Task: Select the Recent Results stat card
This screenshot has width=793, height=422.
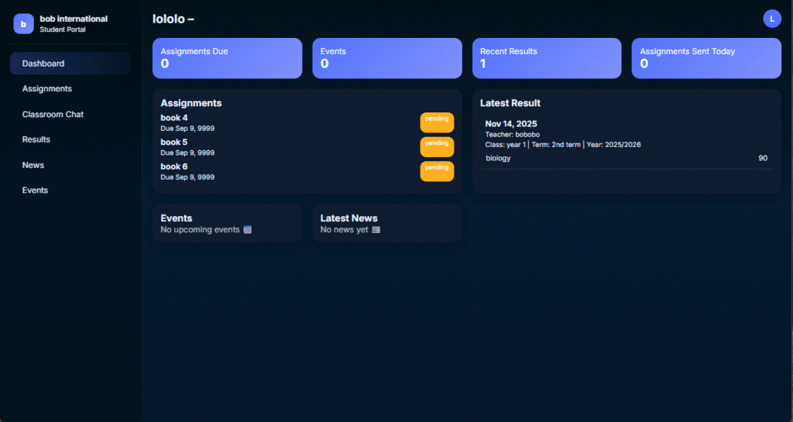Action: click(546, 58)
